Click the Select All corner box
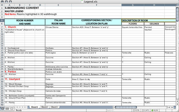The height and width of the screenshot is (112, 179). 2,5
